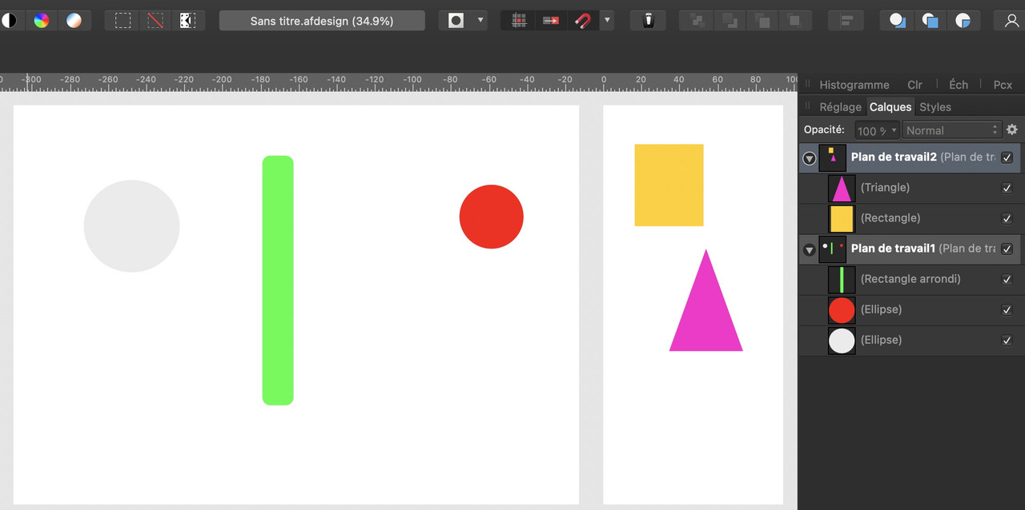Select the (Rectangle arrondi) layer

[911, 279]
